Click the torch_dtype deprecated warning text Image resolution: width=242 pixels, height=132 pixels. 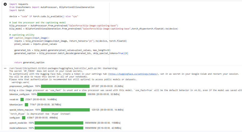[x=40, y=114]
